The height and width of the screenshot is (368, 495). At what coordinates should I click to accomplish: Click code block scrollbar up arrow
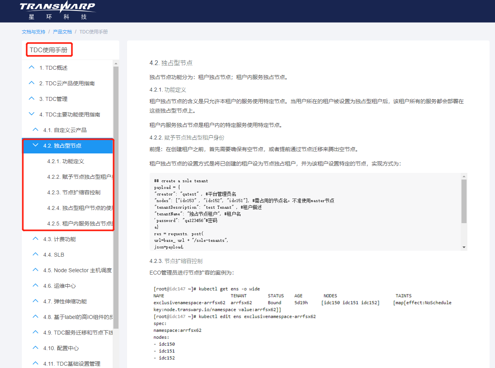464,176
